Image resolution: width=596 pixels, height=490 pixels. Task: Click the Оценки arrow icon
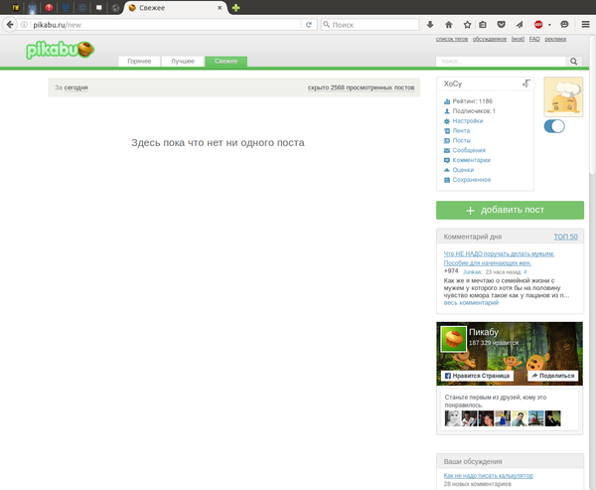pos(447,170)
